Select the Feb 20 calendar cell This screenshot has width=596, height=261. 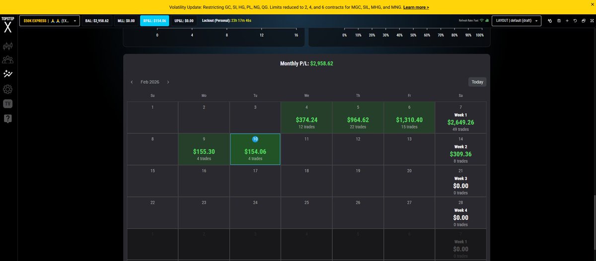click(x=409, y=181)
